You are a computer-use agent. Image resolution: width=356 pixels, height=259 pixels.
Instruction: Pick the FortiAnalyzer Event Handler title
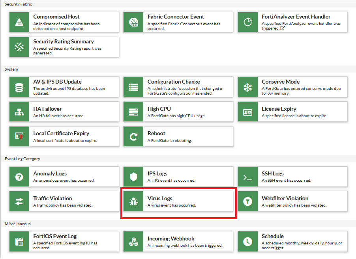point(296,17)
